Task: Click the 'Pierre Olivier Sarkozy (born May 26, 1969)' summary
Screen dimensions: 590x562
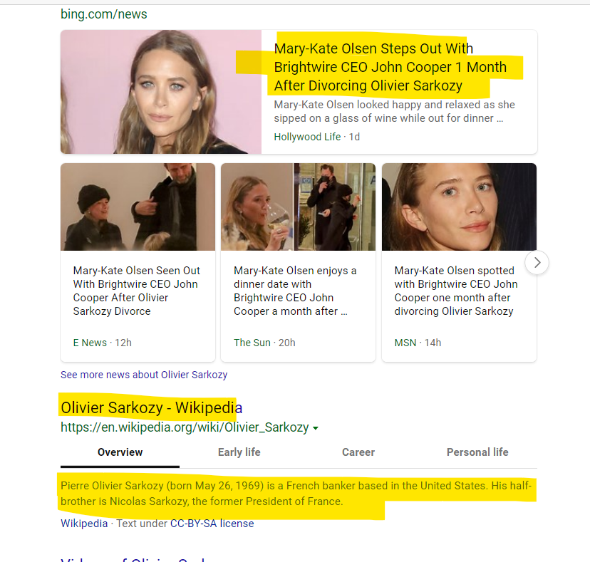Action: tap(296, 494)
